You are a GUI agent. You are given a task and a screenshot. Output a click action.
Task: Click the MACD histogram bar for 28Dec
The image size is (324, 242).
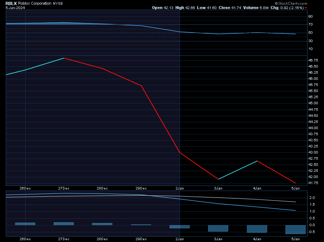(102, 224)
